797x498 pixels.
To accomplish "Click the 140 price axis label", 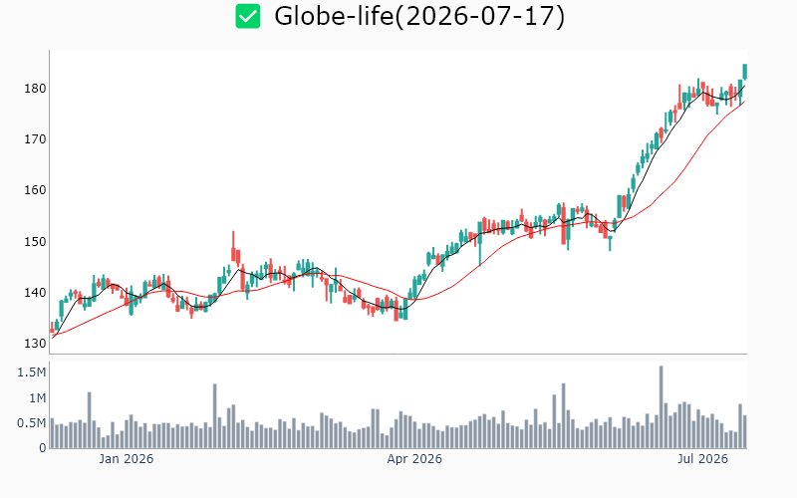I will (35, 292).
